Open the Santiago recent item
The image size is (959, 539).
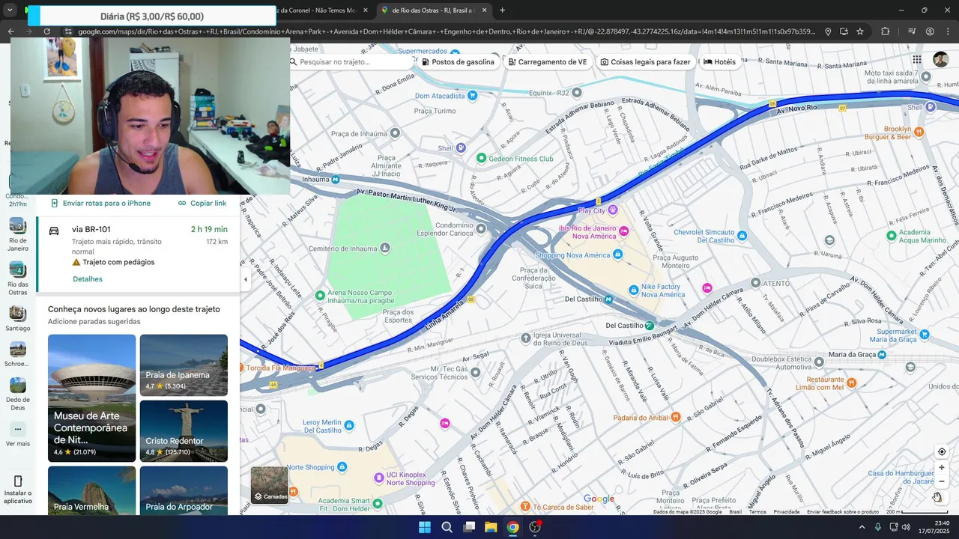click(18, 319)
